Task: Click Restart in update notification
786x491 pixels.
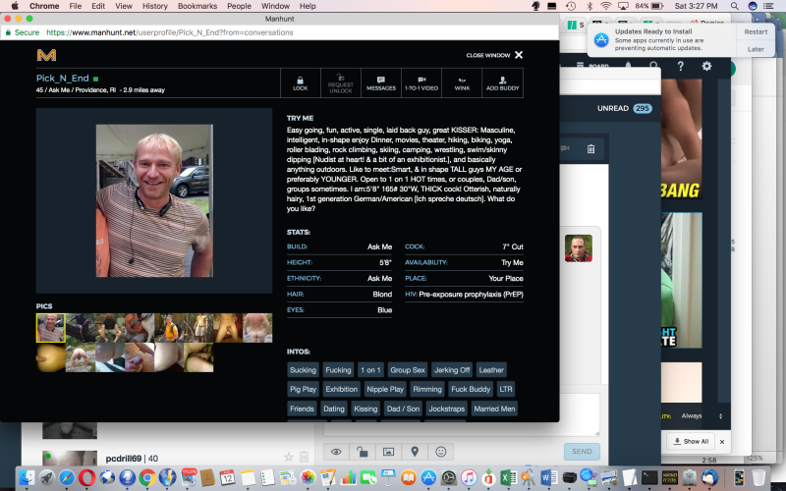Action: (x=756, y=31)
